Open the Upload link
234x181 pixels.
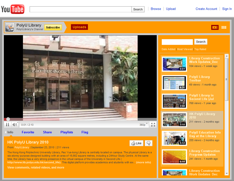click(171, 9)
